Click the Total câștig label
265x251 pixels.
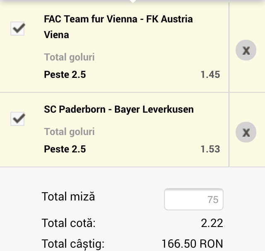[x=73, y=244]
